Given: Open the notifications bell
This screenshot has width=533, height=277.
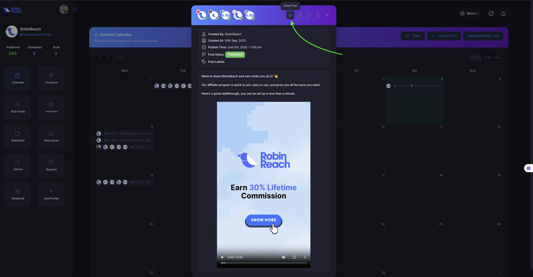Looking at the screenshot, I should pos(503,14).
